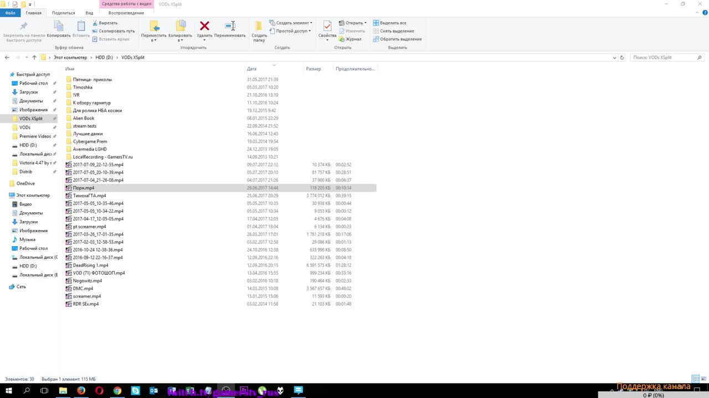Click Средства работы с видео tab header
Screen dimensions: 709x398
[126, 4]
